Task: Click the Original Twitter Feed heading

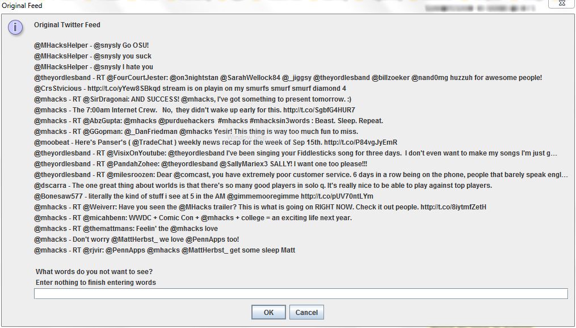Action: tap(67, 25)
